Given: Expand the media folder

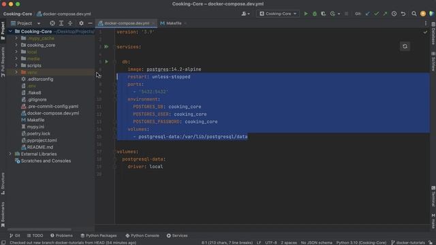Looking at the screenshot, I should click(16, 59).
